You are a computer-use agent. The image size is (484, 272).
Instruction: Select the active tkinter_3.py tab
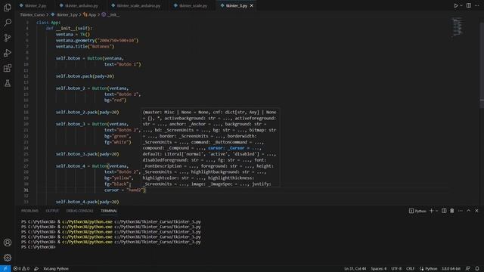[x=237, y=5]
